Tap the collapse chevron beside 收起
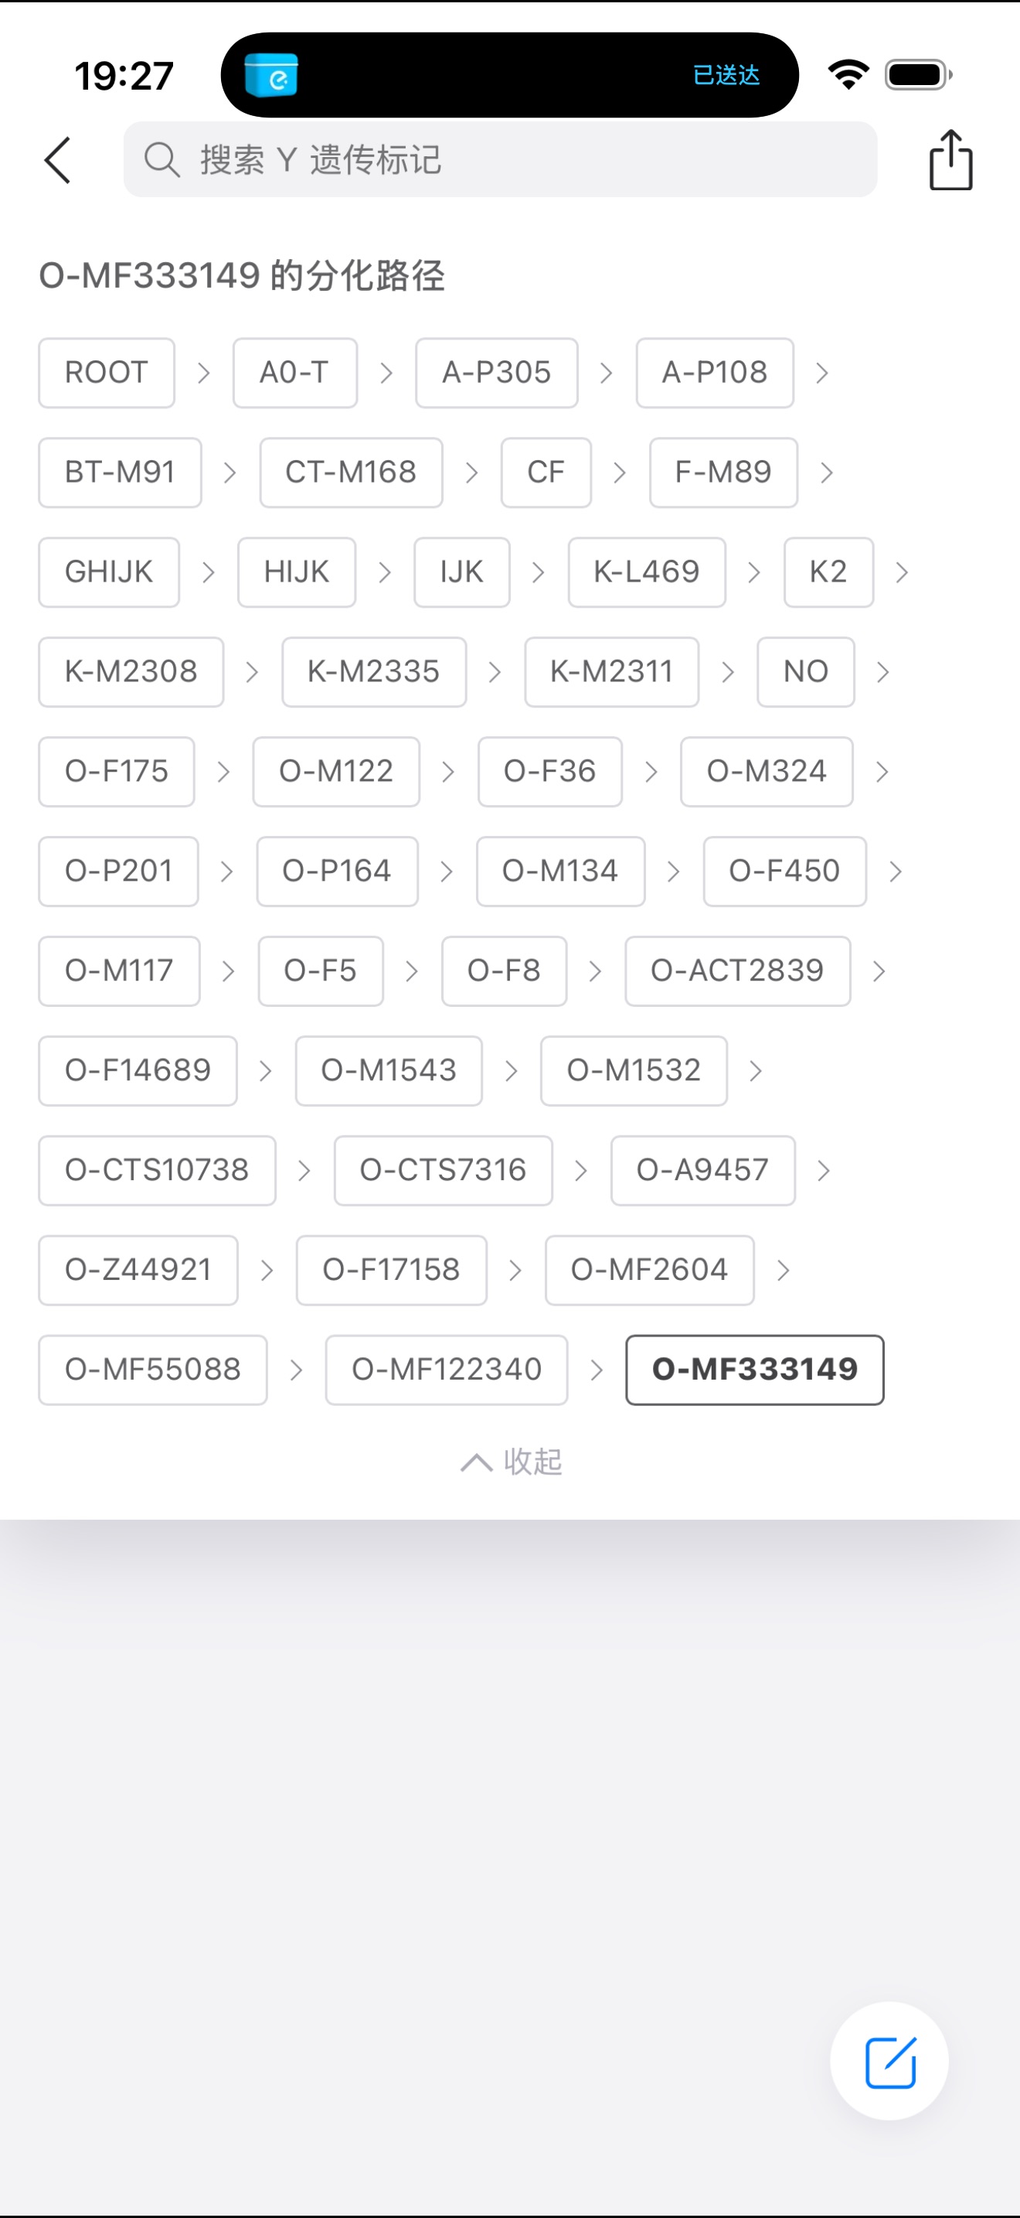 (x=475, y=1462)
